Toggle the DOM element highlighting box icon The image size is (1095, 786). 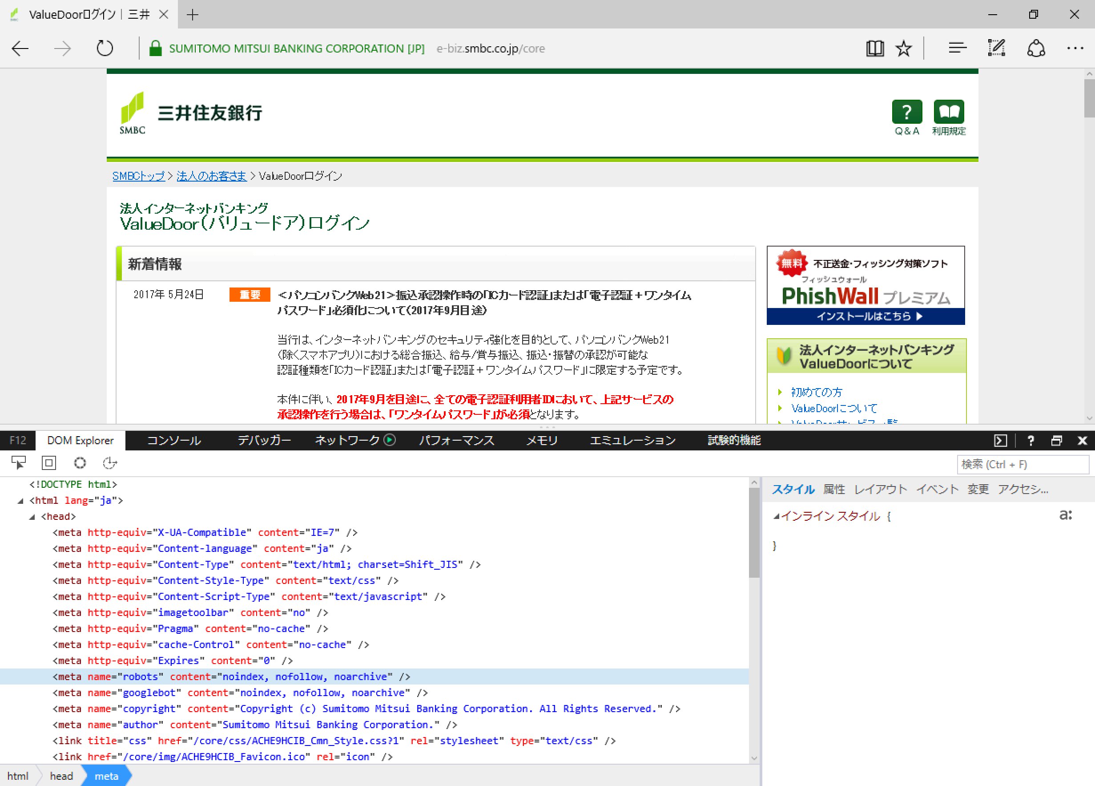point(49,463)
